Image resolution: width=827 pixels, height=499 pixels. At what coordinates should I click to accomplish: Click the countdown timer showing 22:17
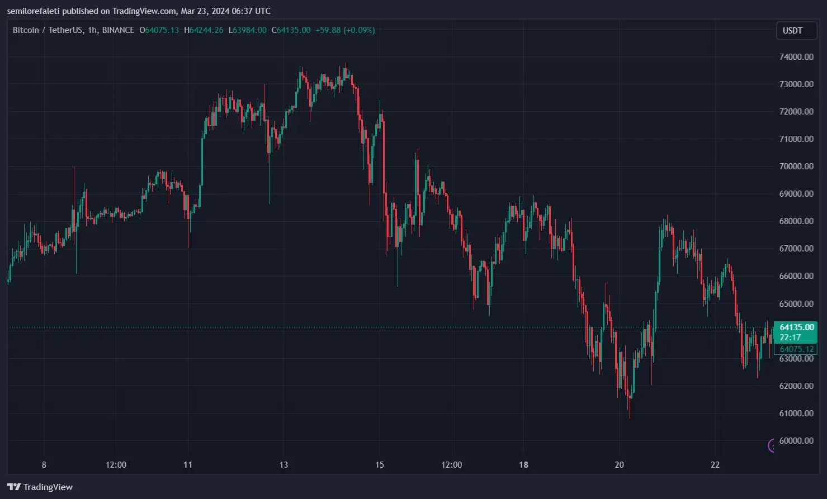pyautogui.click(x=790, y=338)
